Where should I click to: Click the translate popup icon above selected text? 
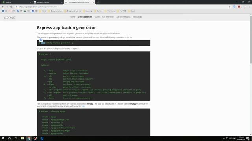[41, 40]
